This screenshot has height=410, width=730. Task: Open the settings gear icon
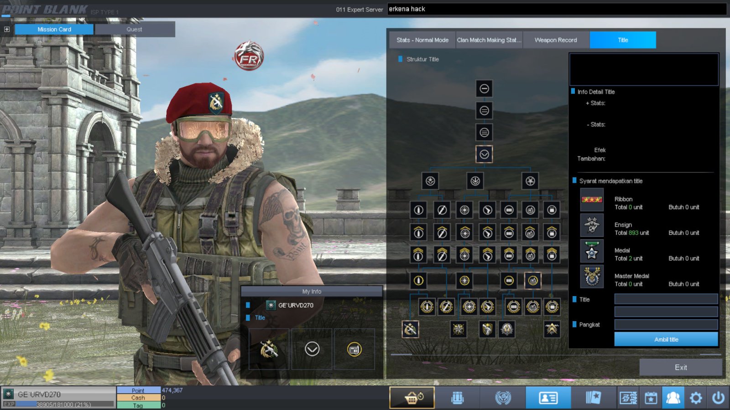click(696, 398)
